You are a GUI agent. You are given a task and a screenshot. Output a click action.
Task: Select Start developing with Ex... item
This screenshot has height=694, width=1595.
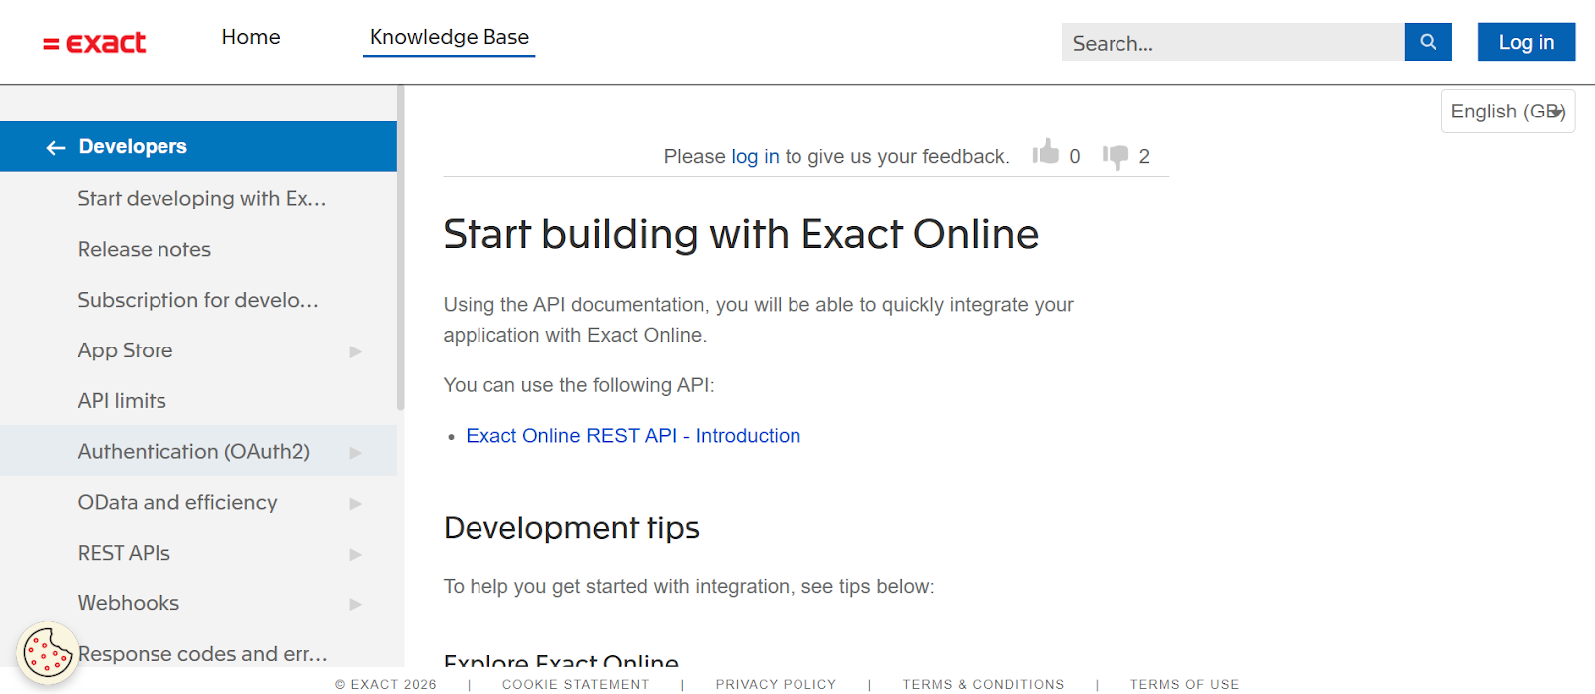click(201, 198)
